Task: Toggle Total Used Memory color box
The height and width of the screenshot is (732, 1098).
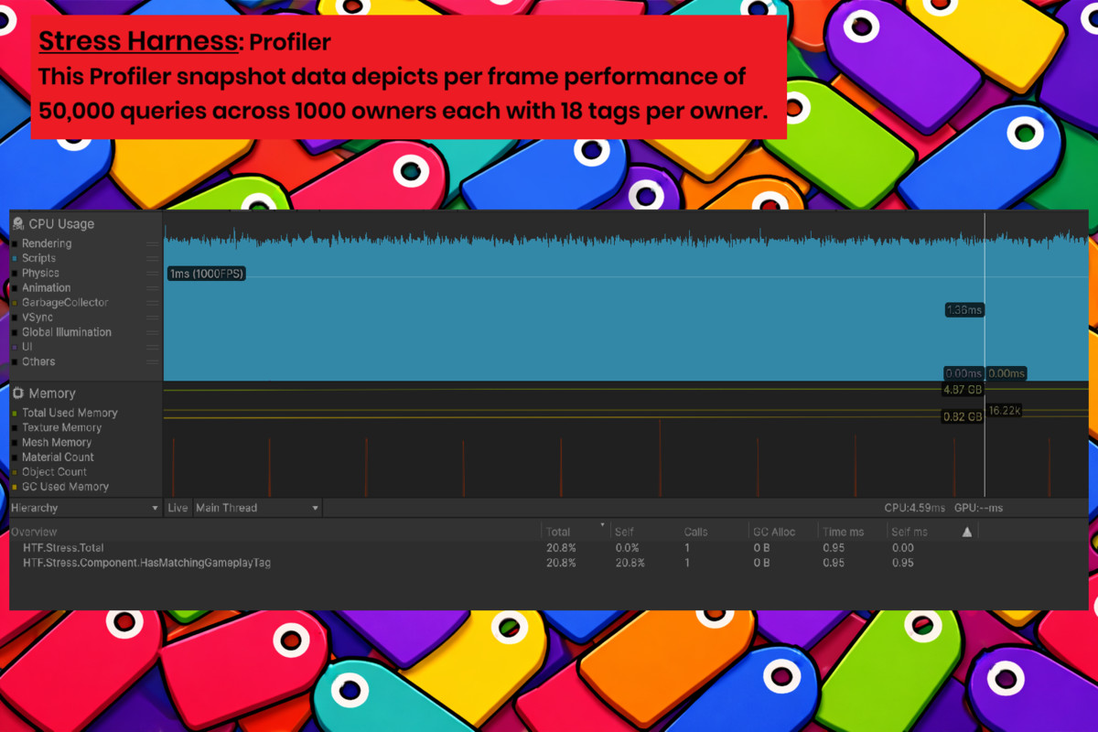Action: point(15,414)
